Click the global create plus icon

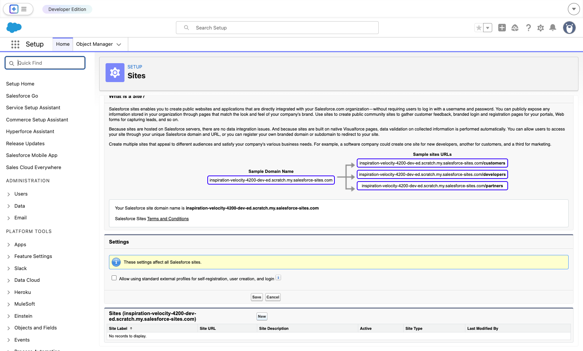[x=502, y=28]
